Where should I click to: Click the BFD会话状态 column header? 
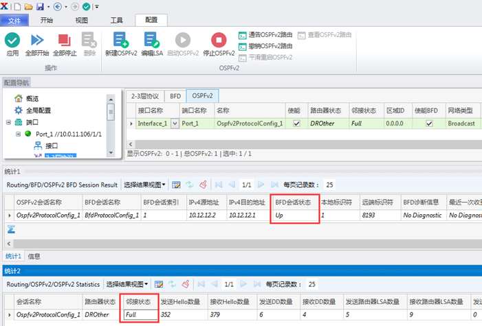tap(295, 202)
